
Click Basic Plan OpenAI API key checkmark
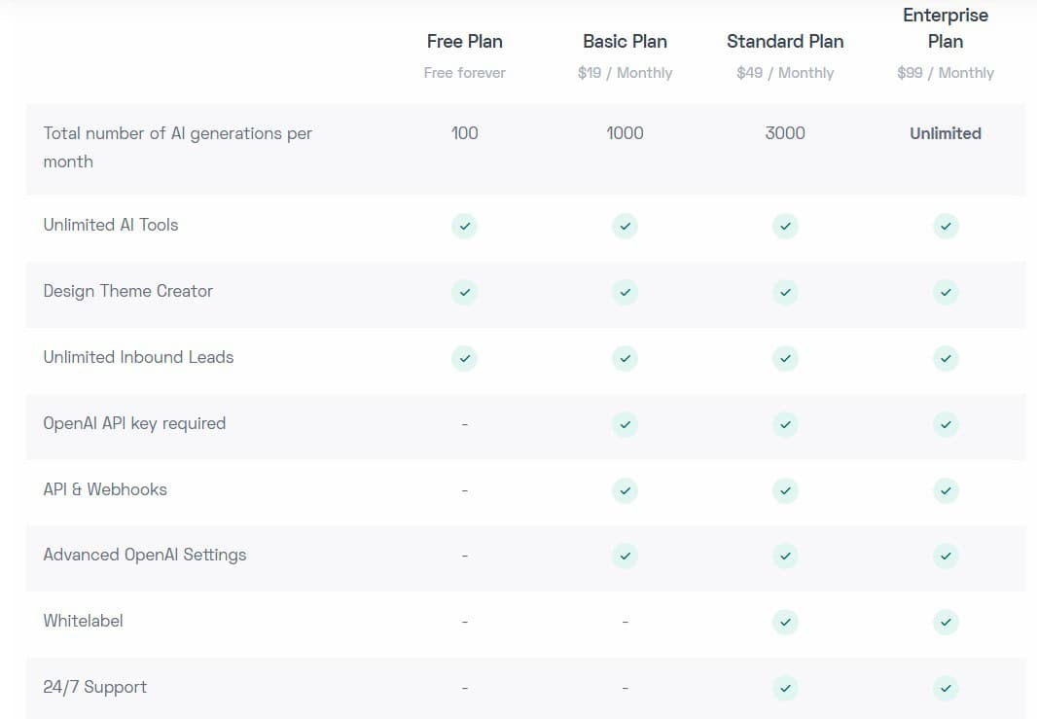(626, 424)
